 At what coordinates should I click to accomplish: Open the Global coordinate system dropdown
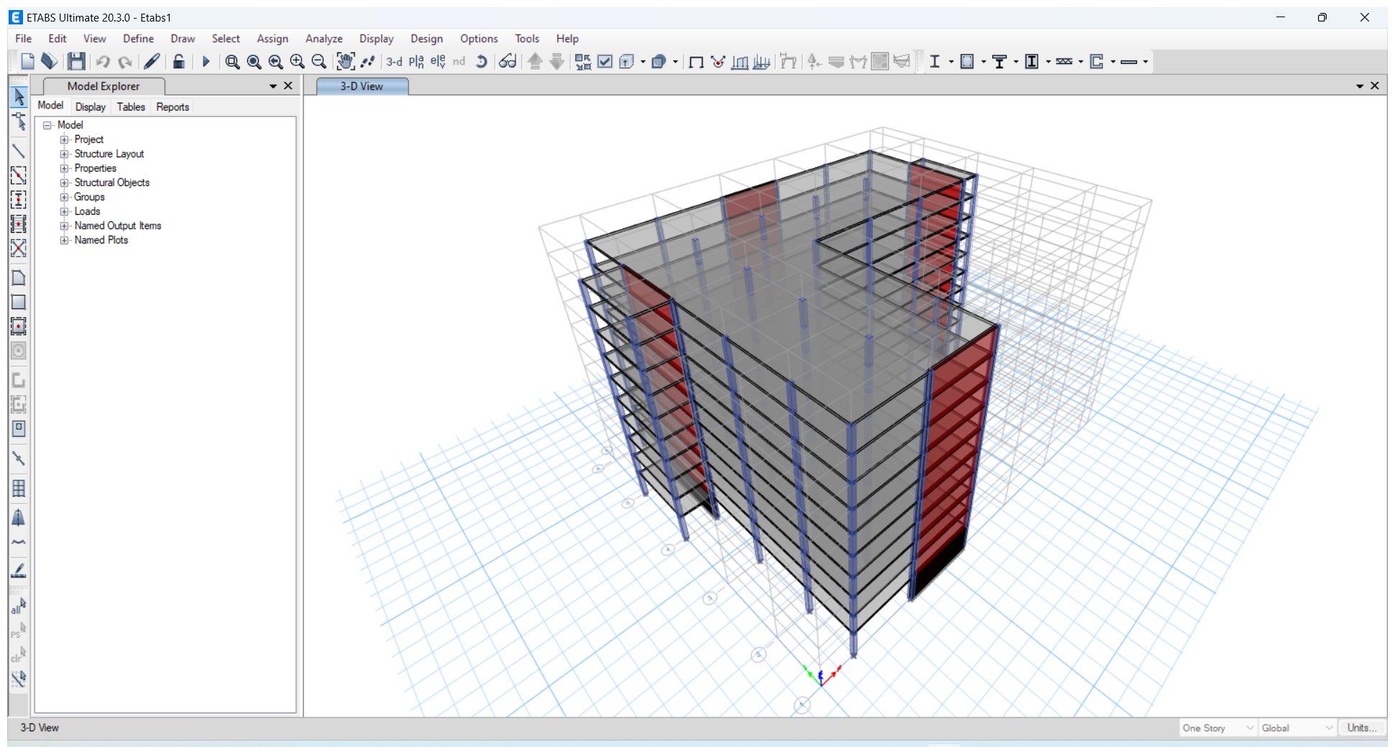[1298, 728]
